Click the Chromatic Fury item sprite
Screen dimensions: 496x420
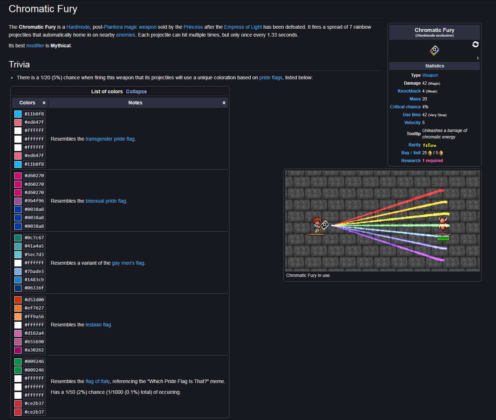click(435, 50)
